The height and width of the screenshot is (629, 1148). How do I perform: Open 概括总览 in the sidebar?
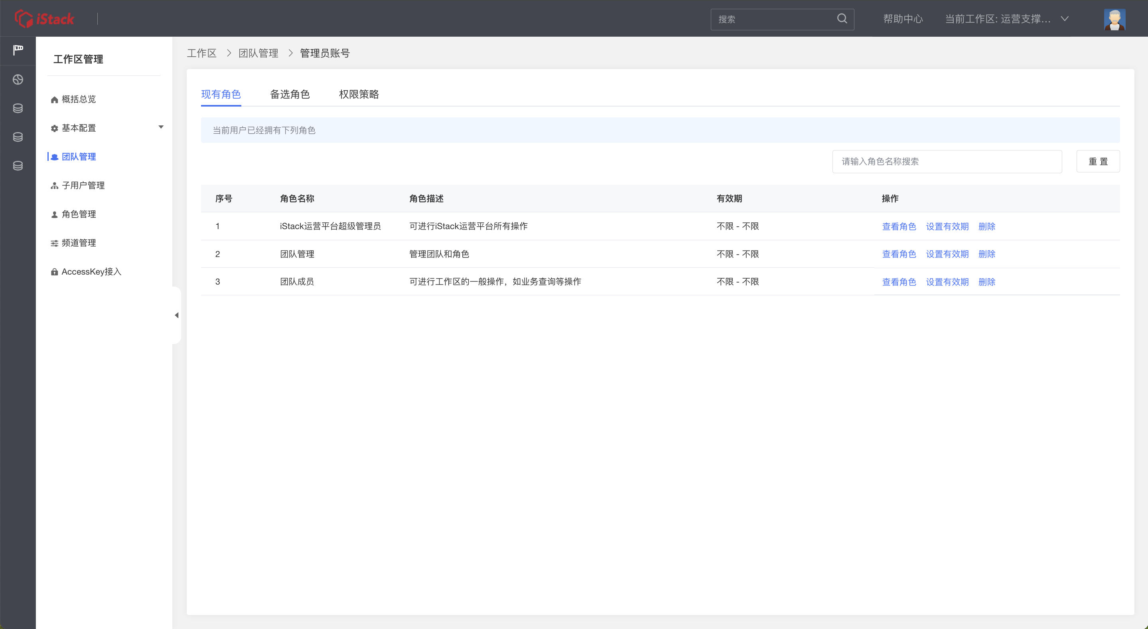(79, 99)
